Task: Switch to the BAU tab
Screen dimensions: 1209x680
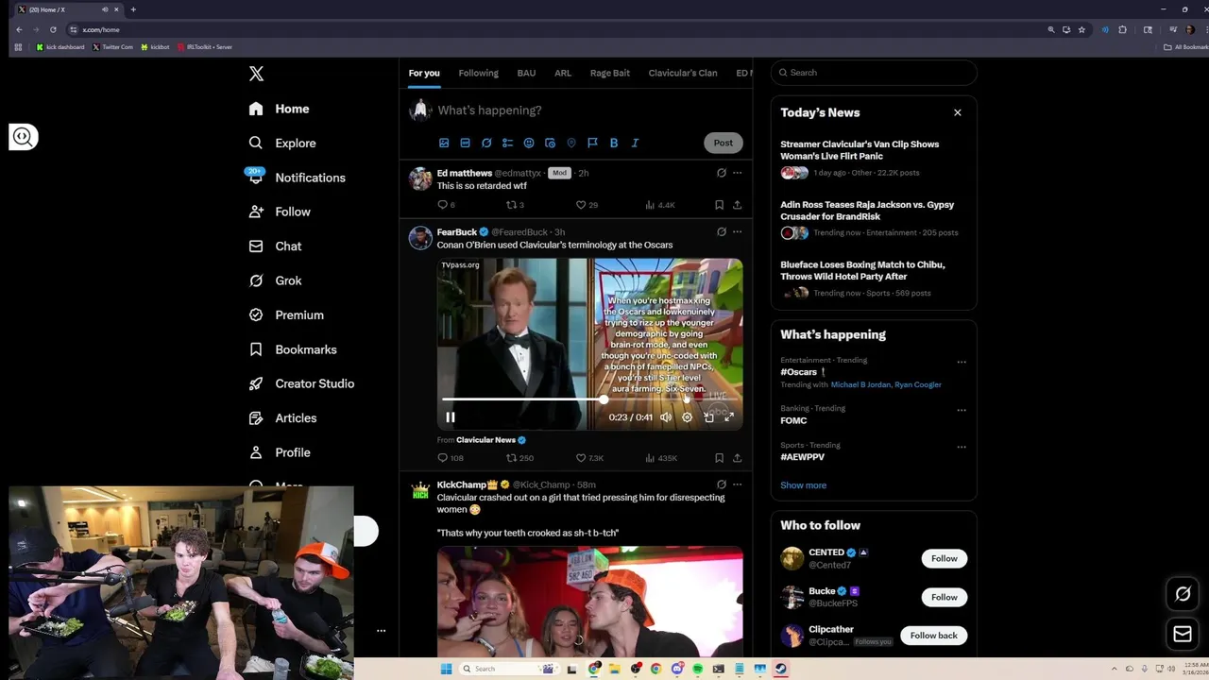Action: pyautogui.click(x=526, y=73)
